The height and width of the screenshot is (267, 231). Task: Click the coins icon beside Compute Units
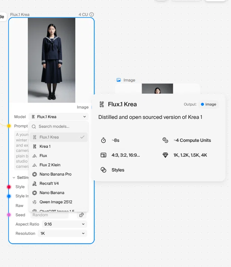coord(165,140)
